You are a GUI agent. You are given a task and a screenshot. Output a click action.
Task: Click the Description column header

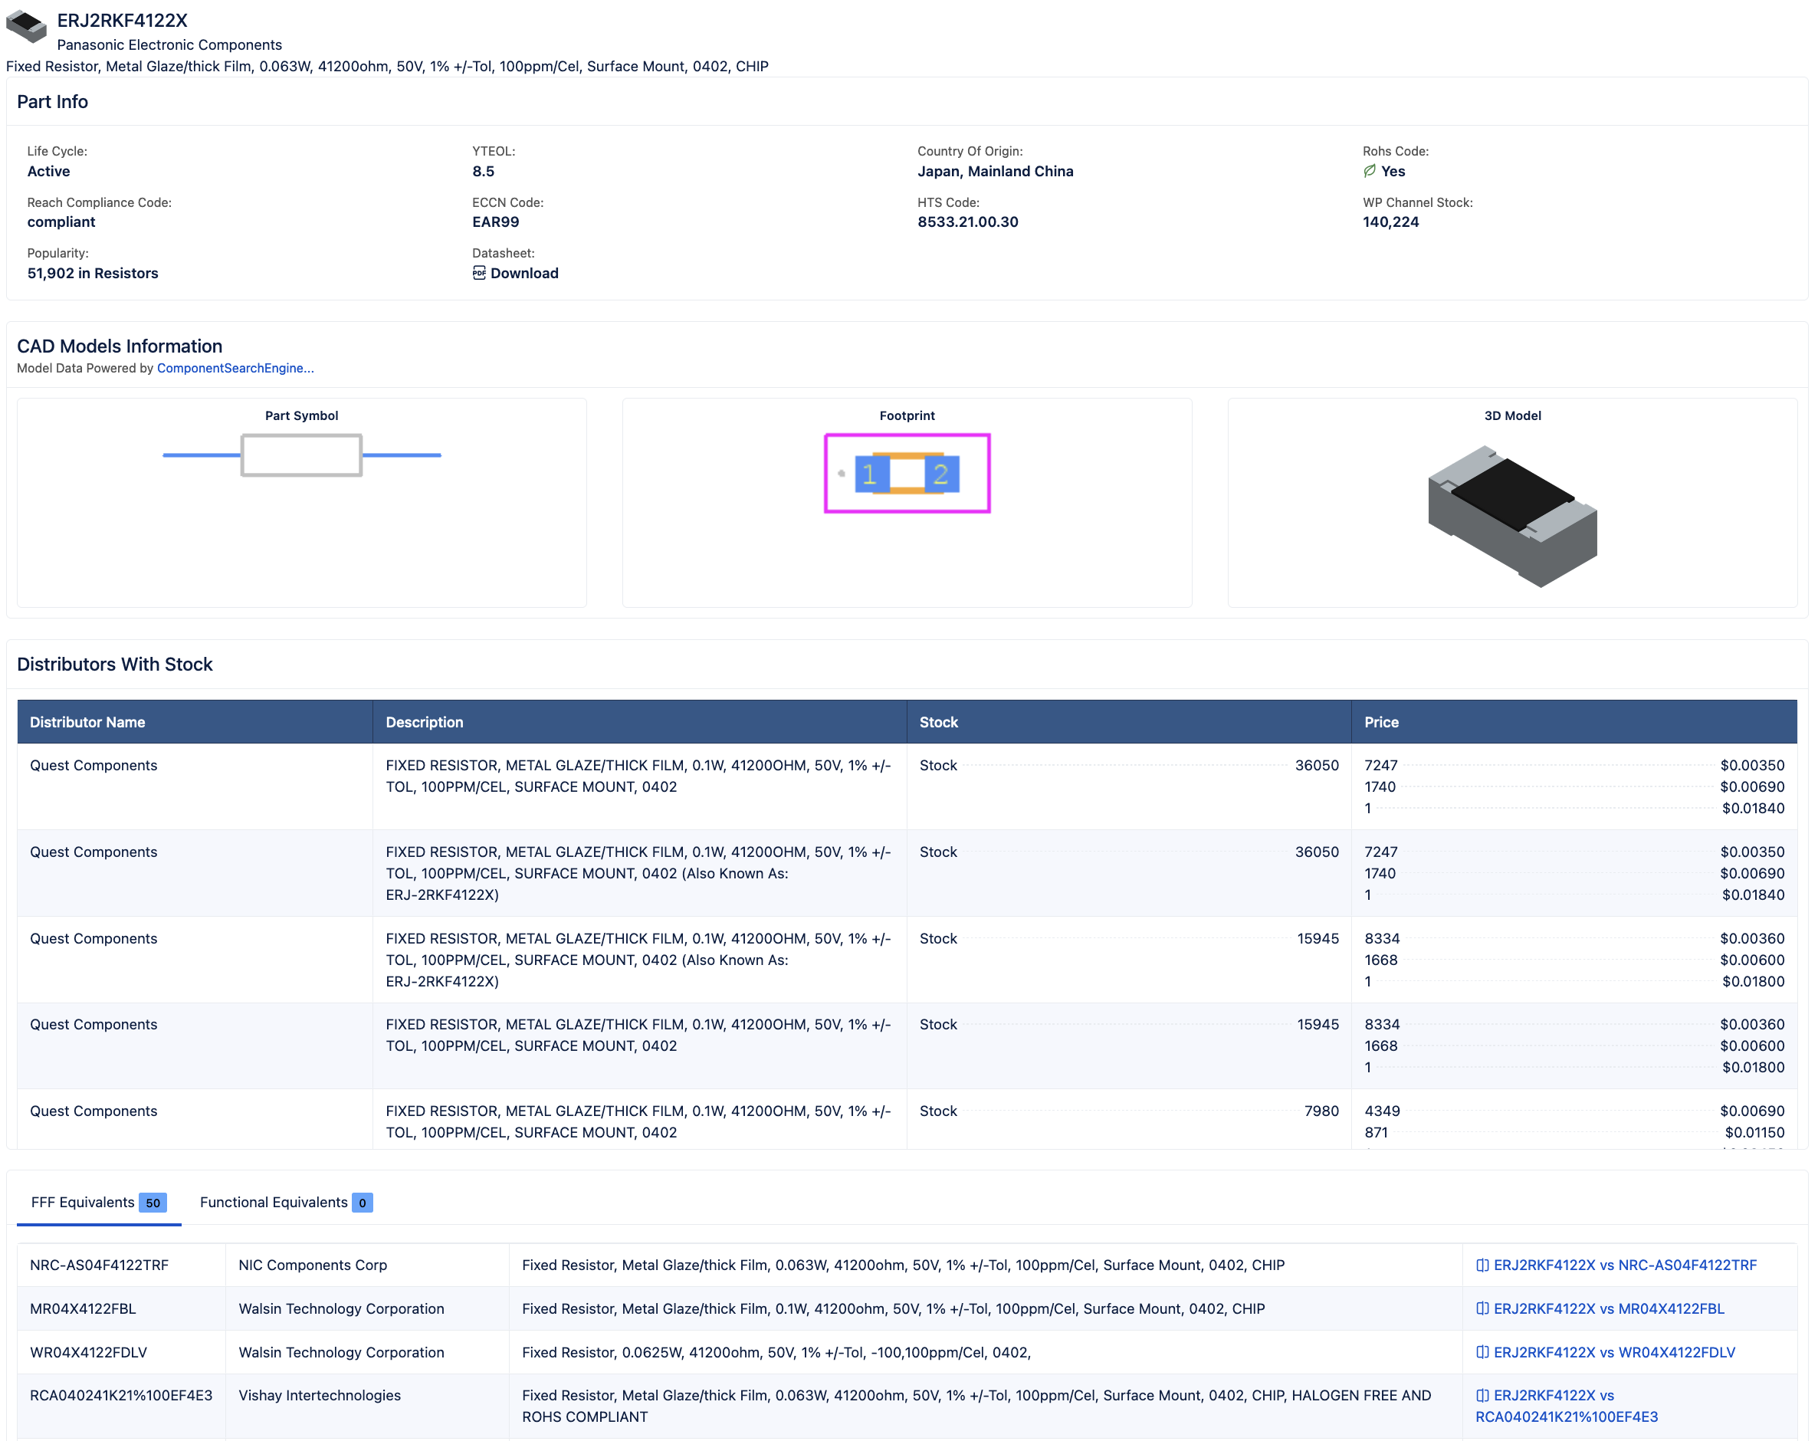pyautogui.click(x=640, y=722)
